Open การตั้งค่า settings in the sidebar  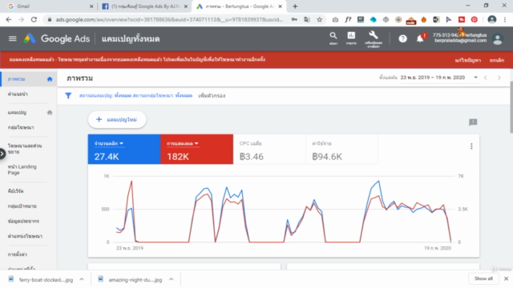[18, 254]
